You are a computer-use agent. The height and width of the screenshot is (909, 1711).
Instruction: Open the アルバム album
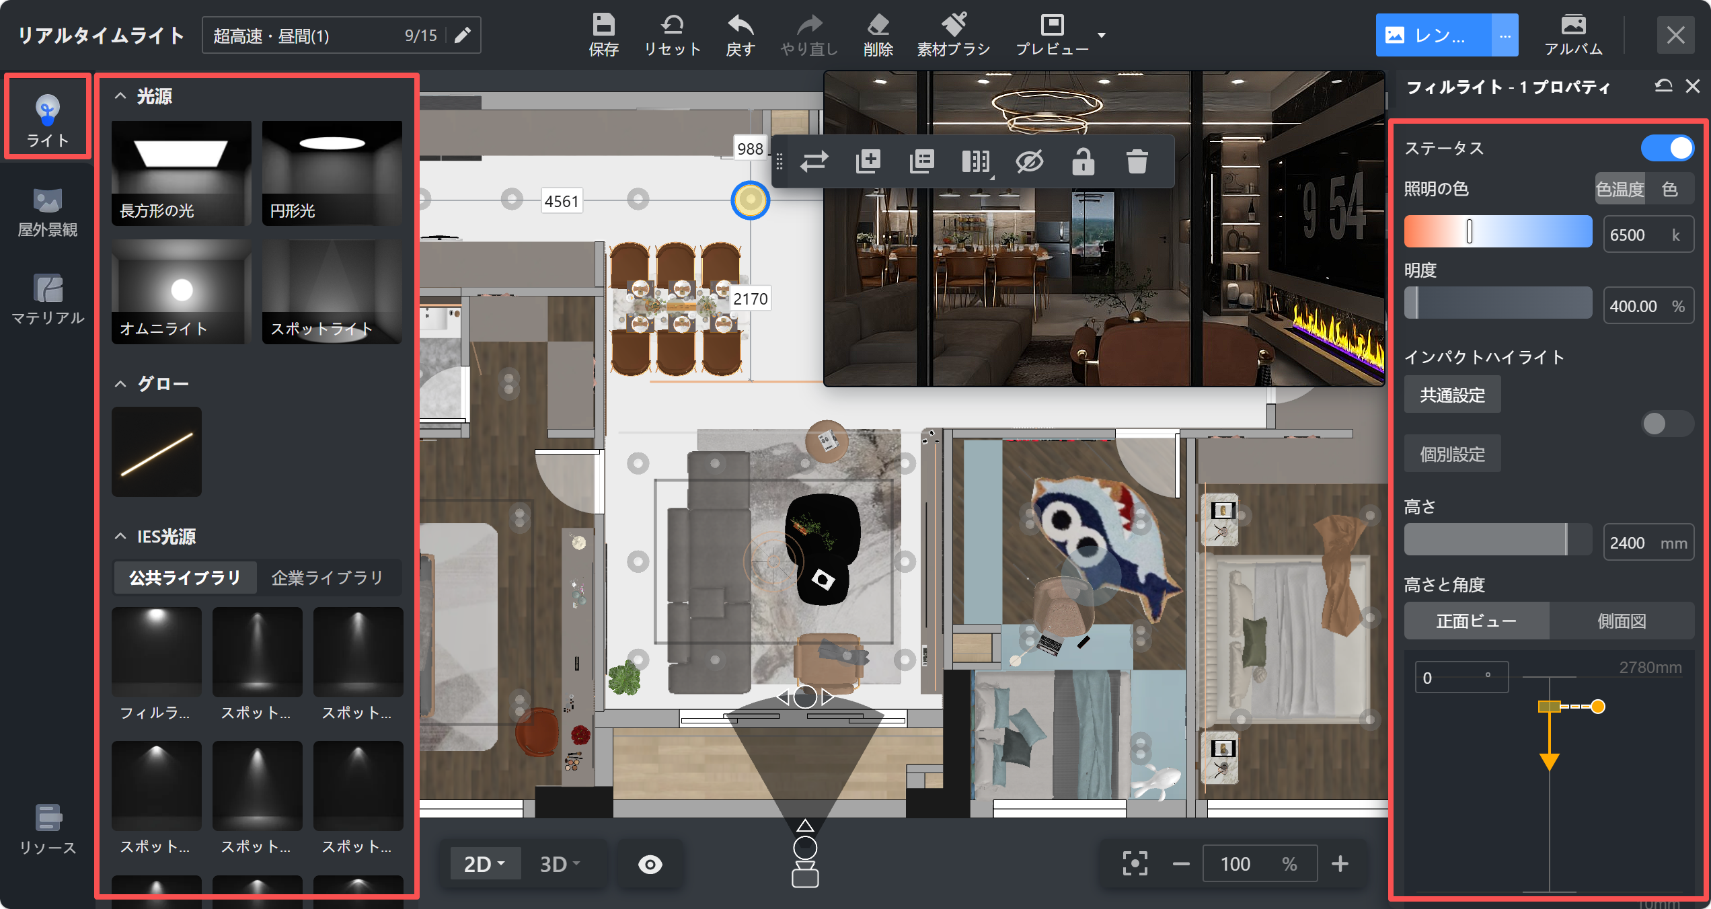click(x=1573, y=35)
